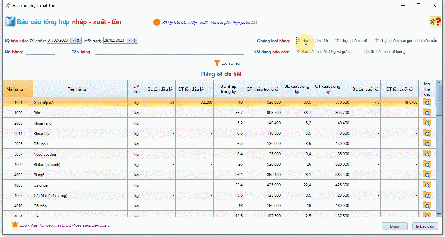Open stock card icon for Cà chua row

(x=427, y=185)
